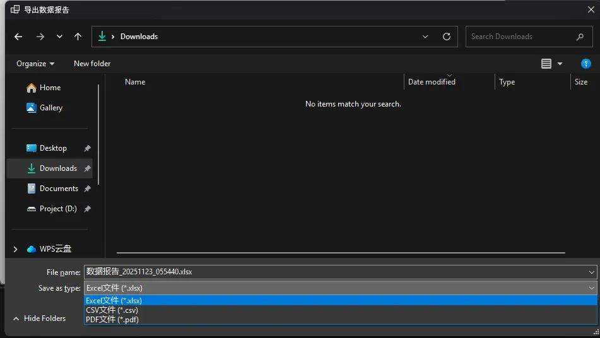Open Gallery in the sidebar
The width and height of the screenshot is (600, 338).
pos(50,108)
